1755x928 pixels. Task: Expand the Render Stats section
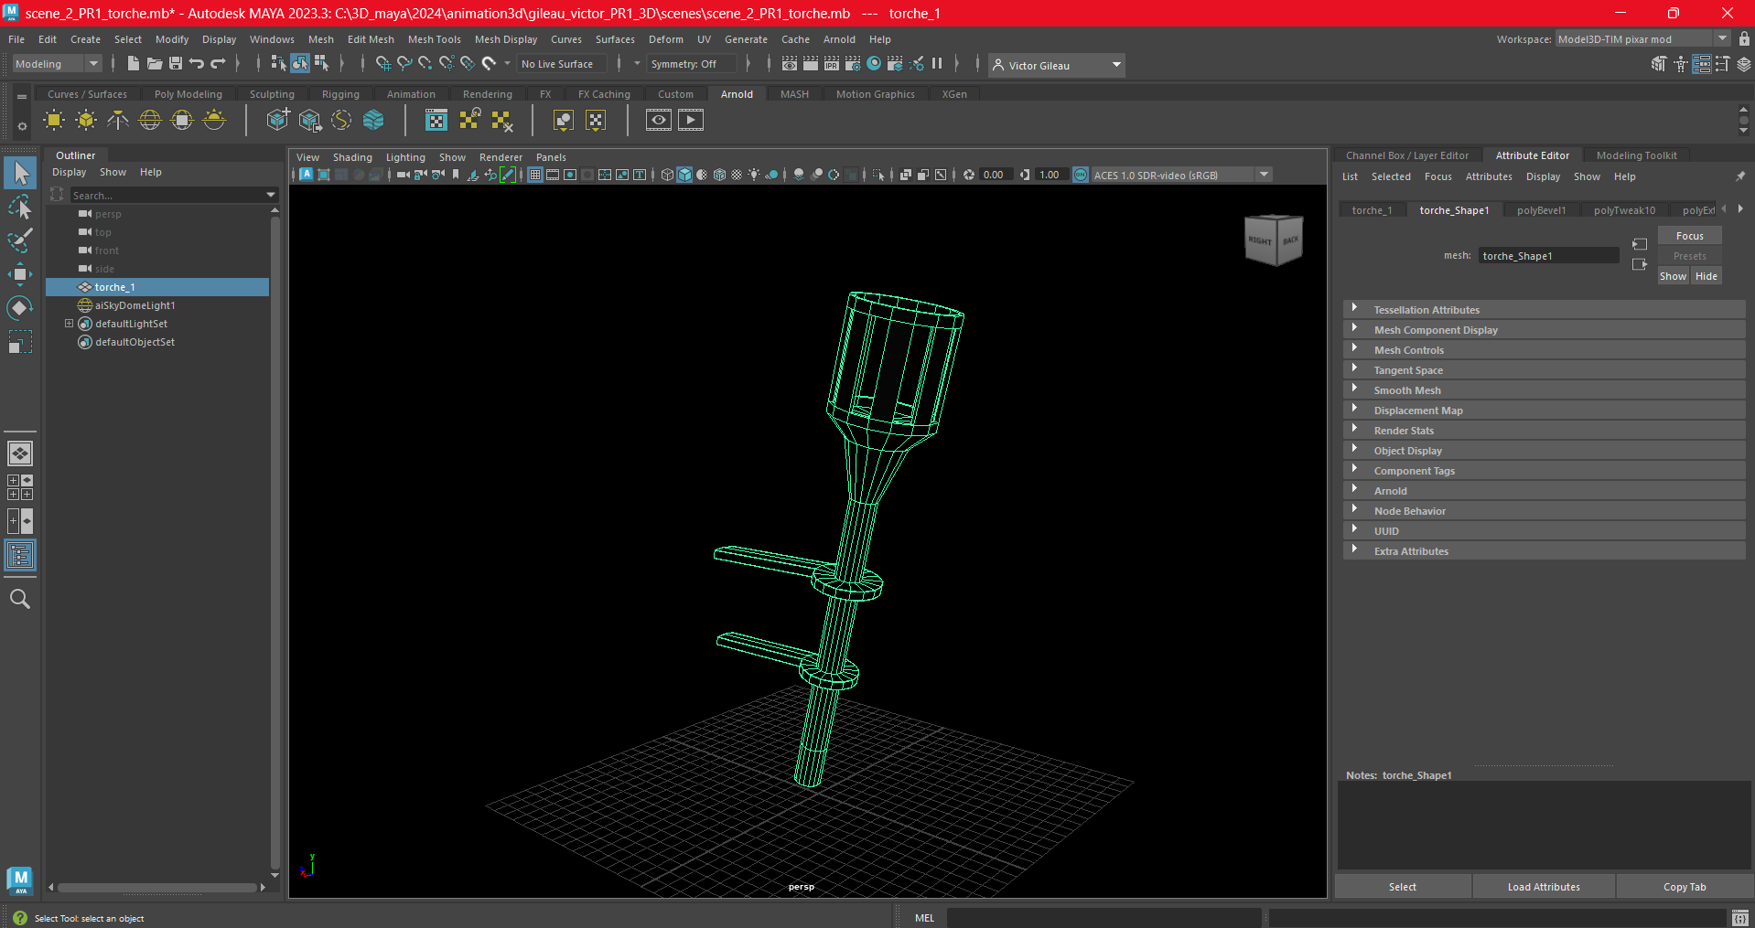(1544, 431)
